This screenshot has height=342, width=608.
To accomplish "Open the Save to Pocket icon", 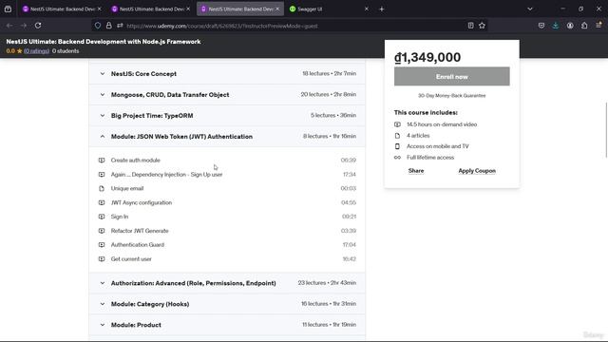I will (x=541, y=26).
